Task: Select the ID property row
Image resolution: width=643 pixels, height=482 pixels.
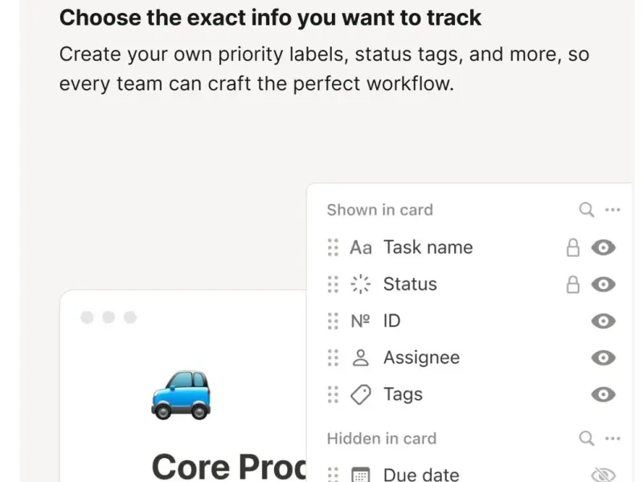Action: [391, 321]
